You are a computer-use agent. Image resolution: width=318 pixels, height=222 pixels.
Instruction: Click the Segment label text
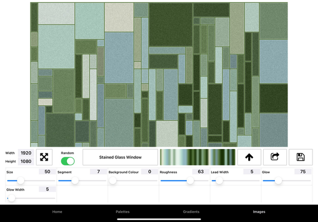pyautogui.click(x=64, y=172)
